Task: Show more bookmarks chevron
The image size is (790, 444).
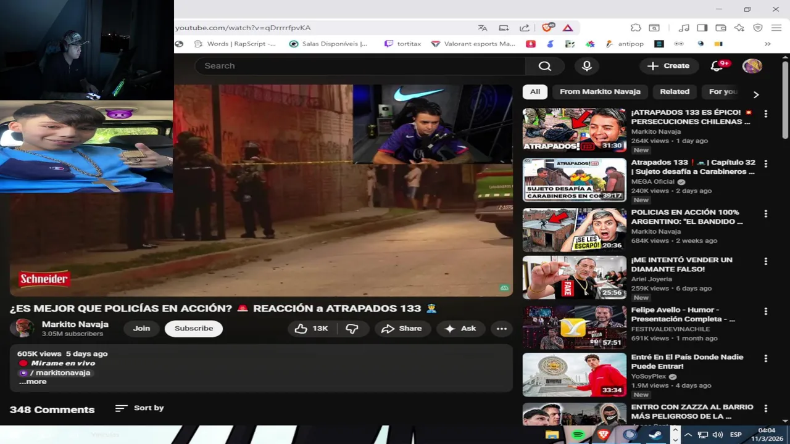Action: click(768, 44)
